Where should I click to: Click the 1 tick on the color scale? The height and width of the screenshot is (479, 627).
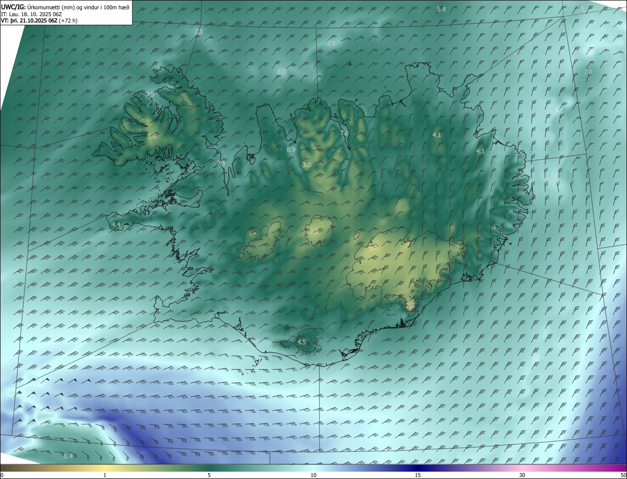click(x=105, y=475)
